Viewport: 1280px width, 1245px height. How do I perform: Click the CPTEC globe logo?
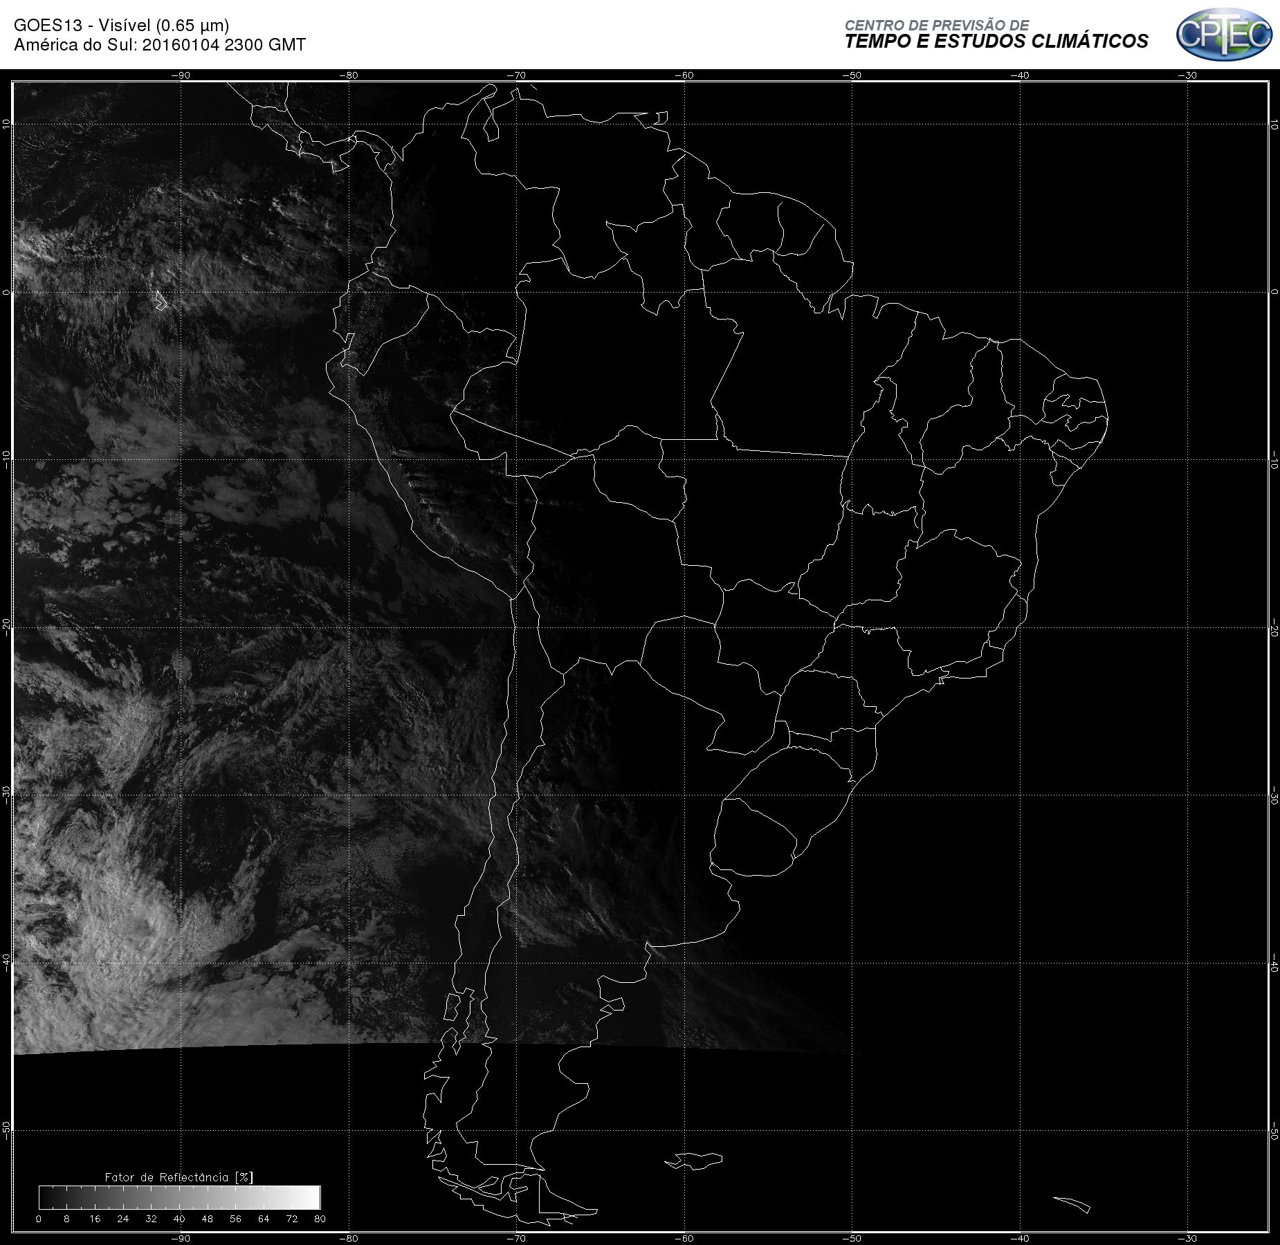click(1224, 34)
